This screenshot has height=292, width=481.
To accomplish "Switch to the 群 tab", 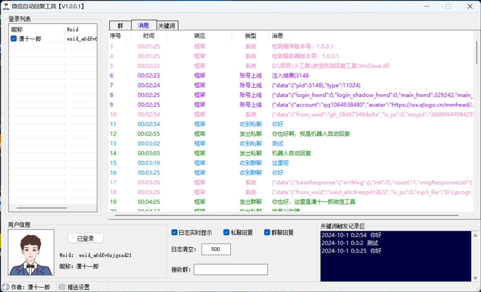I will (120, 26).
